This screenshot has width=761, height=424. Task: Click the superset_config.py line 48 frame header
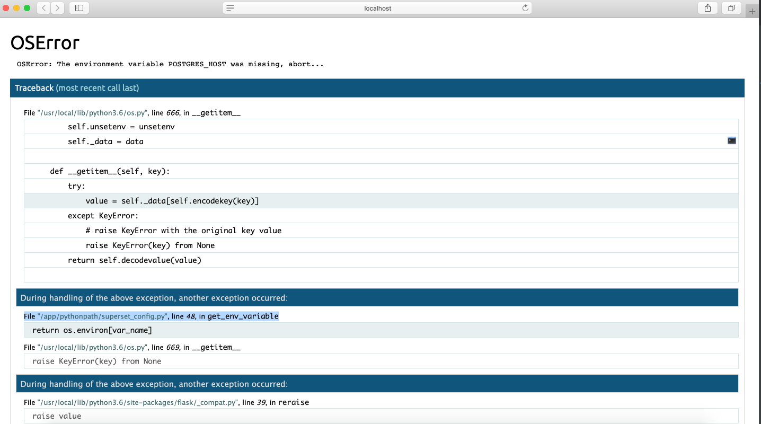coord(151,316)
